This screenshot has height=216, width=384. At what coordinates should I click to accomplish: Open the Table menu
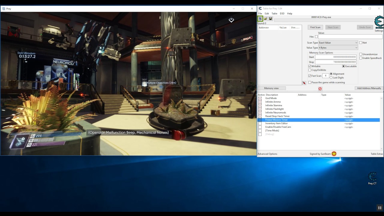[274, 13]
